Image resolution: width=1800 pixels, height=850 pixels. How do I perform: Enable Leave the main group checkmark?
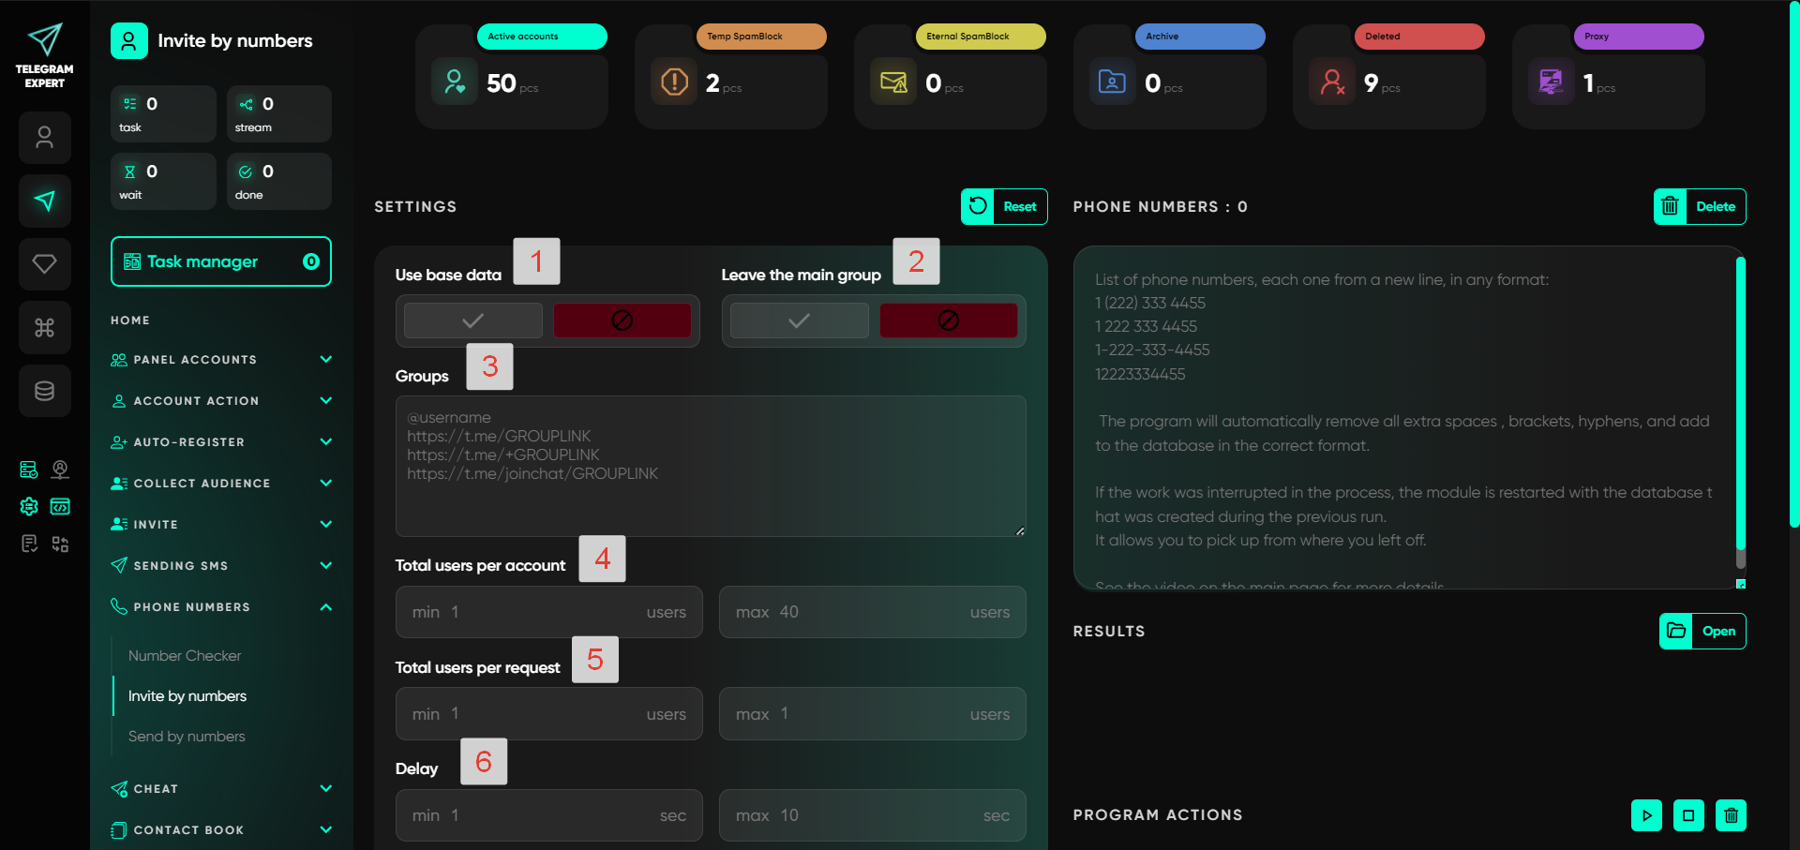pos(799,321)
